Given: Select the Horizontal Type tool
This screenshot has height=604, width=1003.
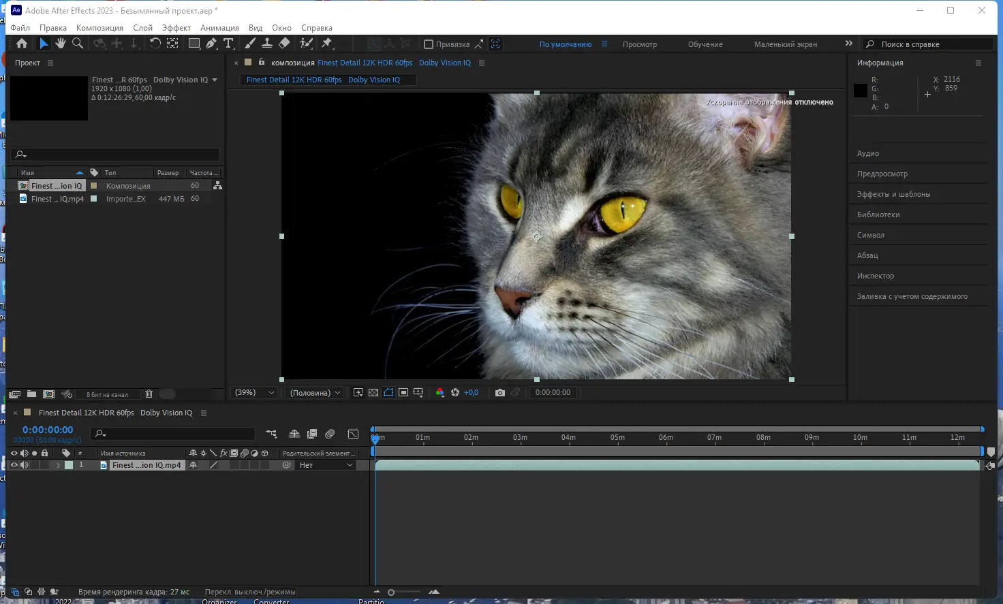Looking at the screenshot, I should coord(228,44).
